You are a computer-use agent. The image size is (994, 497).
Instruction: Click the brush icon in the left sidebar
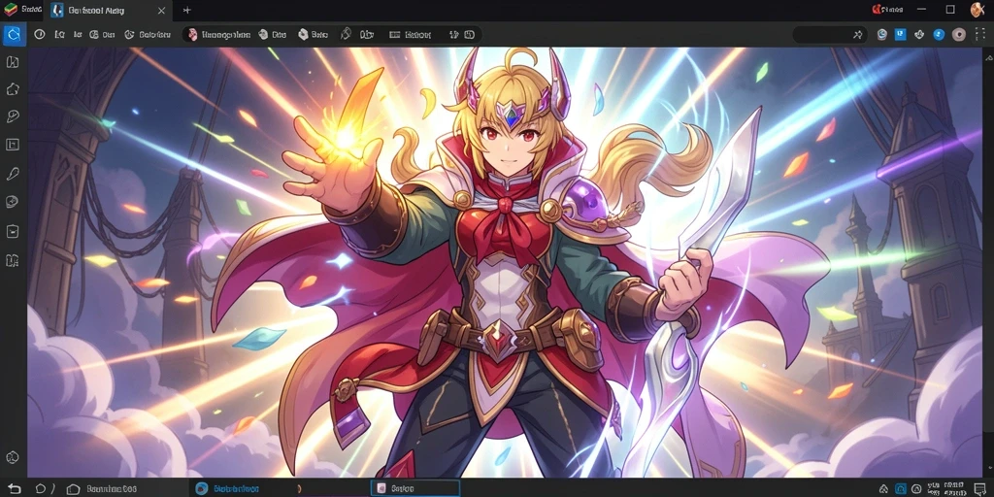13,174
